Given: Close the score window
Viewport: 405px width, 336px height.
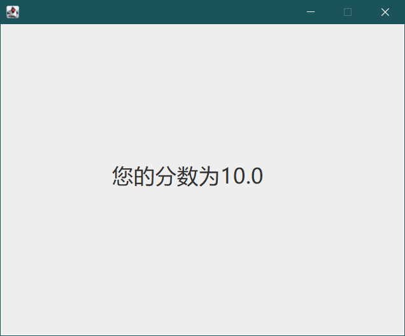Looking at the screenshot, I should click(385, 12).
